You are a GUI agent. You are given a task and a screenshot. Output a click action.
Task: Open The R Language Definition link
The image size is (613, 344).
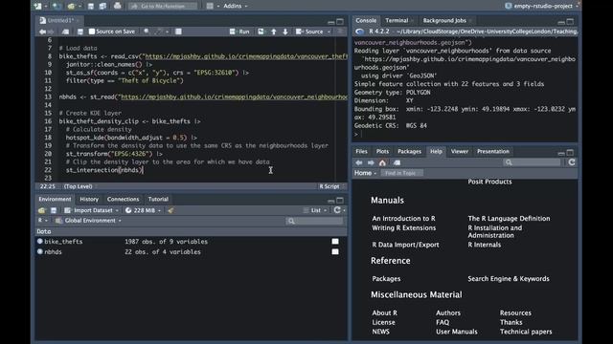coord(509,219)
